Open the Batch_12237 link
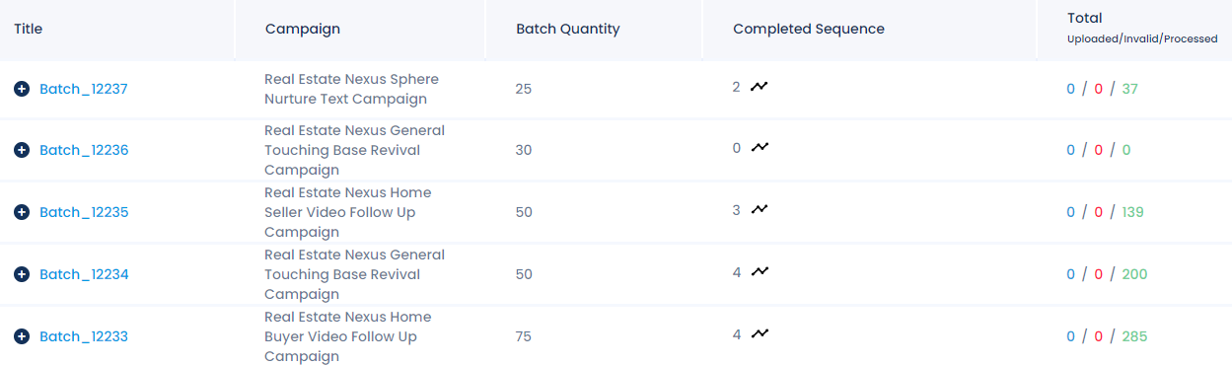 (x=84, y=89)
